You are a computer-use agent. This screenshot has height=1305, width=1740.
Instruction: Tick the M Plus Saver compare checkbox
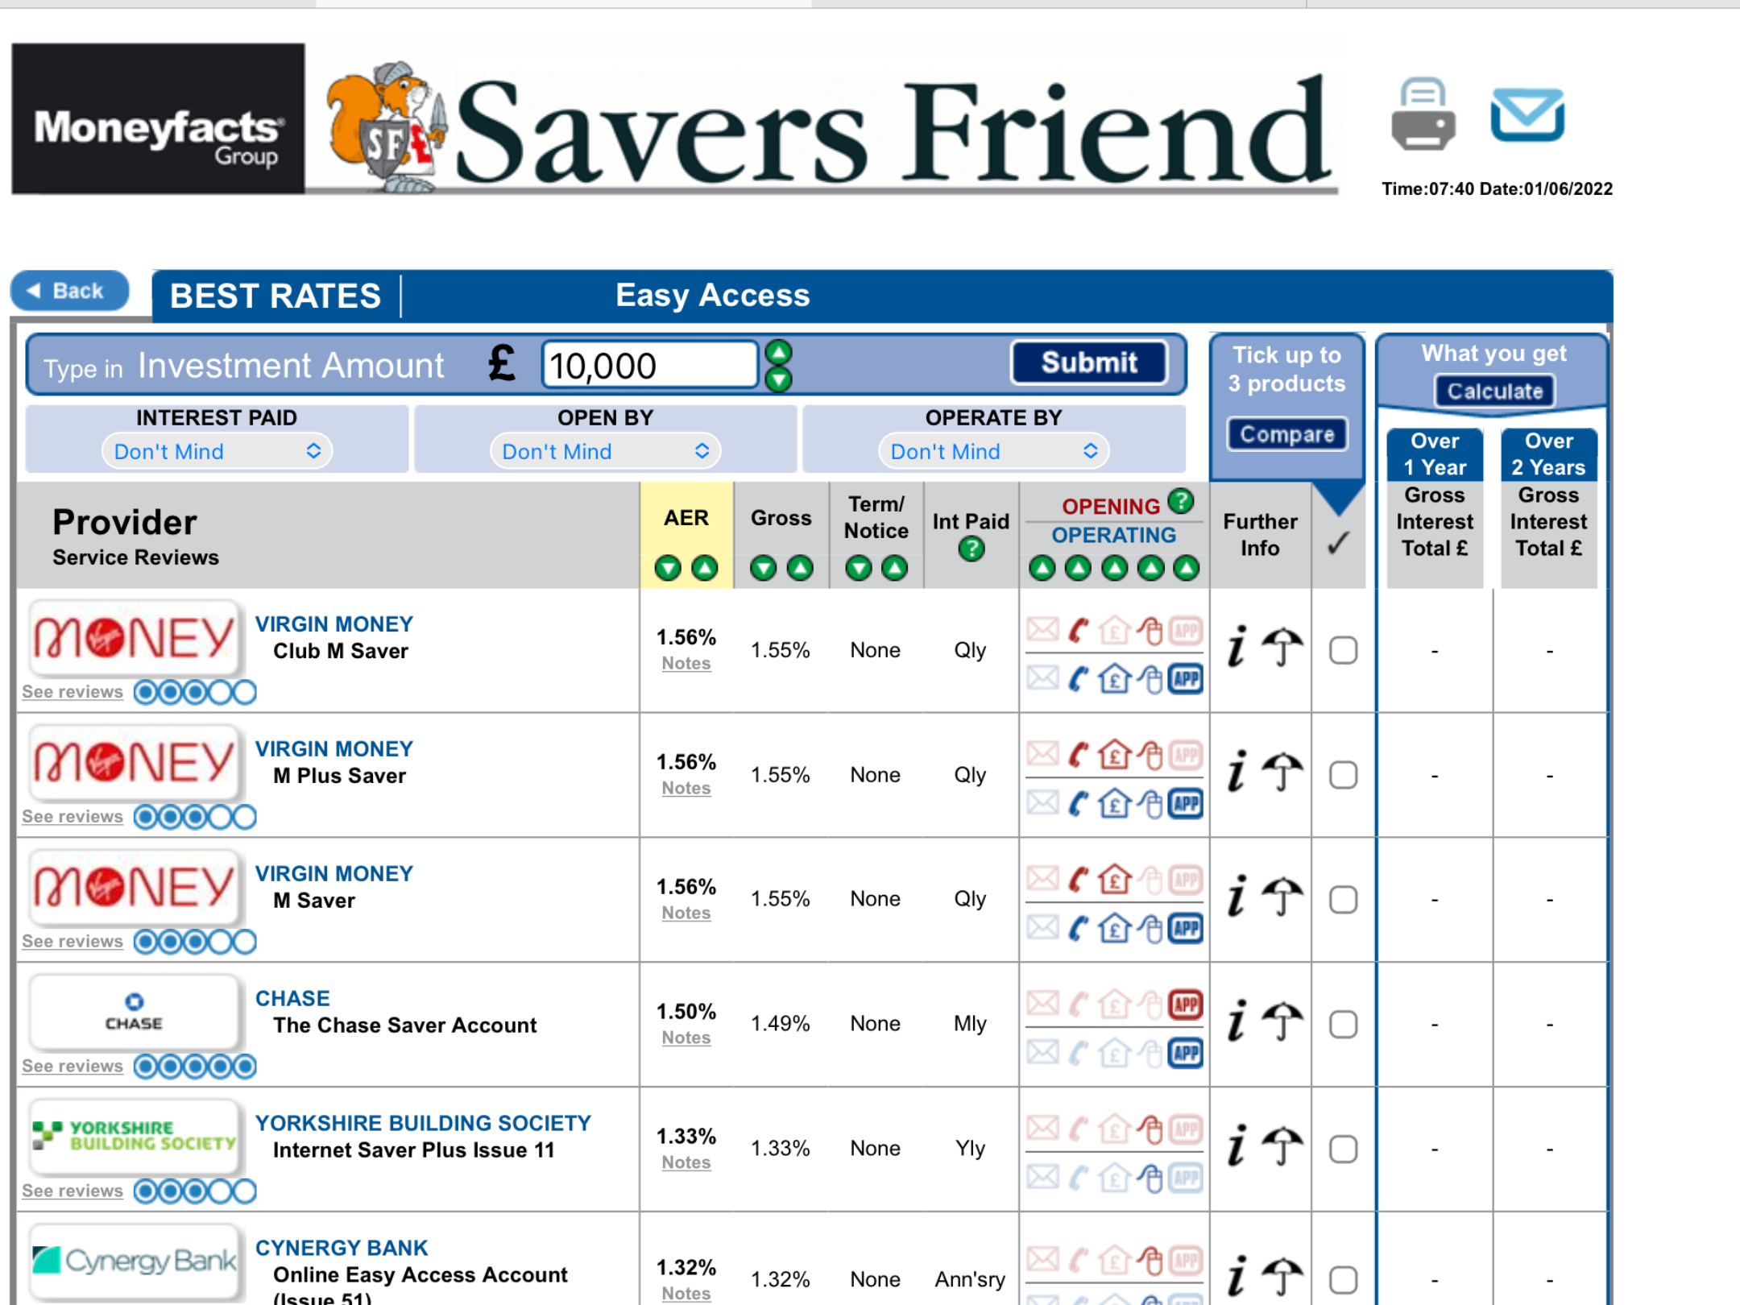(1343, 775)
